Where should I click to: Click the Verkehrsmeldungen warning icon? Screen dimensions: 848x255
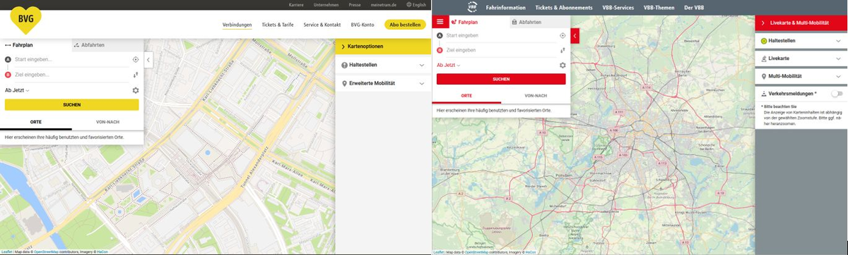[x=764, y=93]
